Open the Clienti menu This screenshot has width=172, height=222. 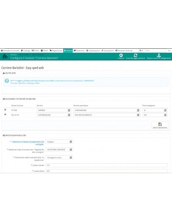click(x=44, y=51)
